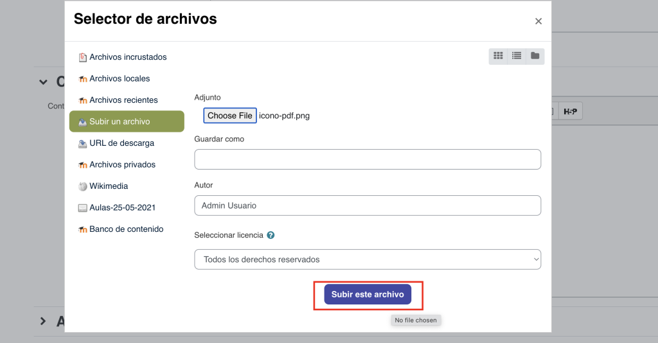This screenshot has width=658, height=343.
Task: Click the Autor input field
Action: (368, 206)
